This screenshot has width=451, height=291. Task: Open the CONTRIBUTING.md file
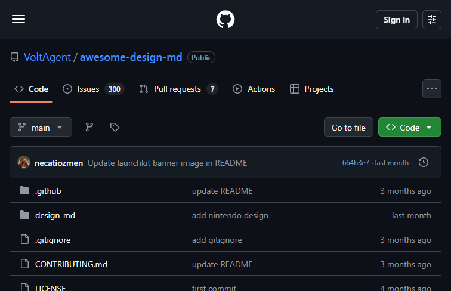[x=71, y=264]
